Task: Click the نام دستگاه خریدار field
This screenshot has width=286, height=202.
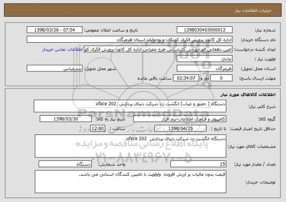Action: (130, 39)
